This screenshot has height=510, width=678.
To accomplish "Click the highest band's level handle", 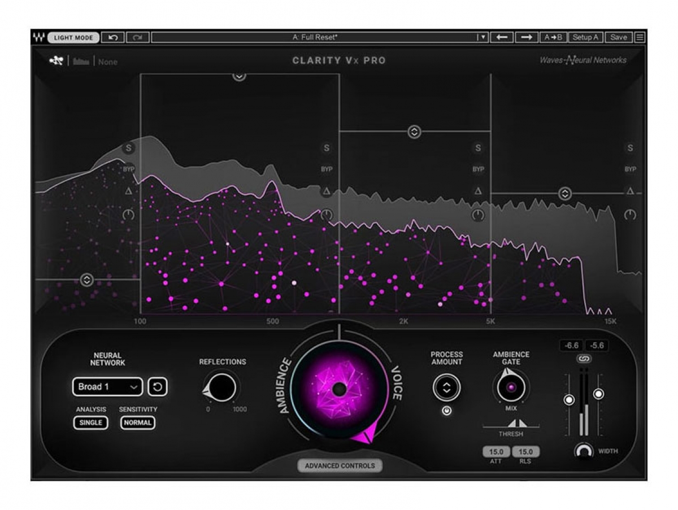I will [x=564, y=194].
